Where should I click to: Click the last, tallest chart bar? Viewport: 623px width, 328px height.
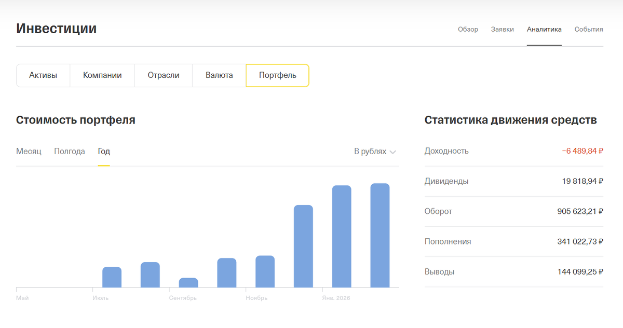click(380, 236)
